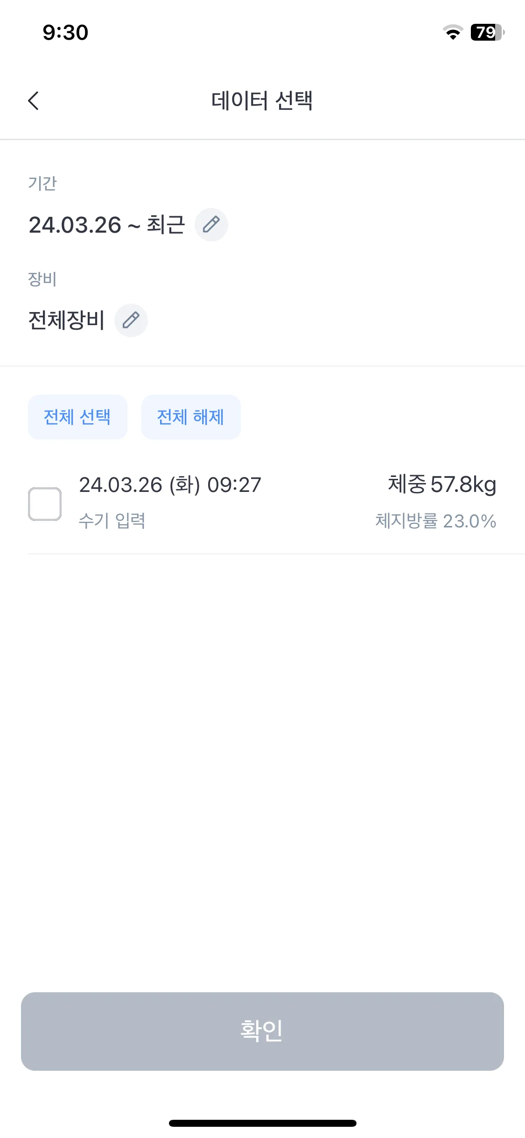The height and width of the screenshot is (1138, 525).
Task: Tap the 장비 section label
Action: coord(42,279)
